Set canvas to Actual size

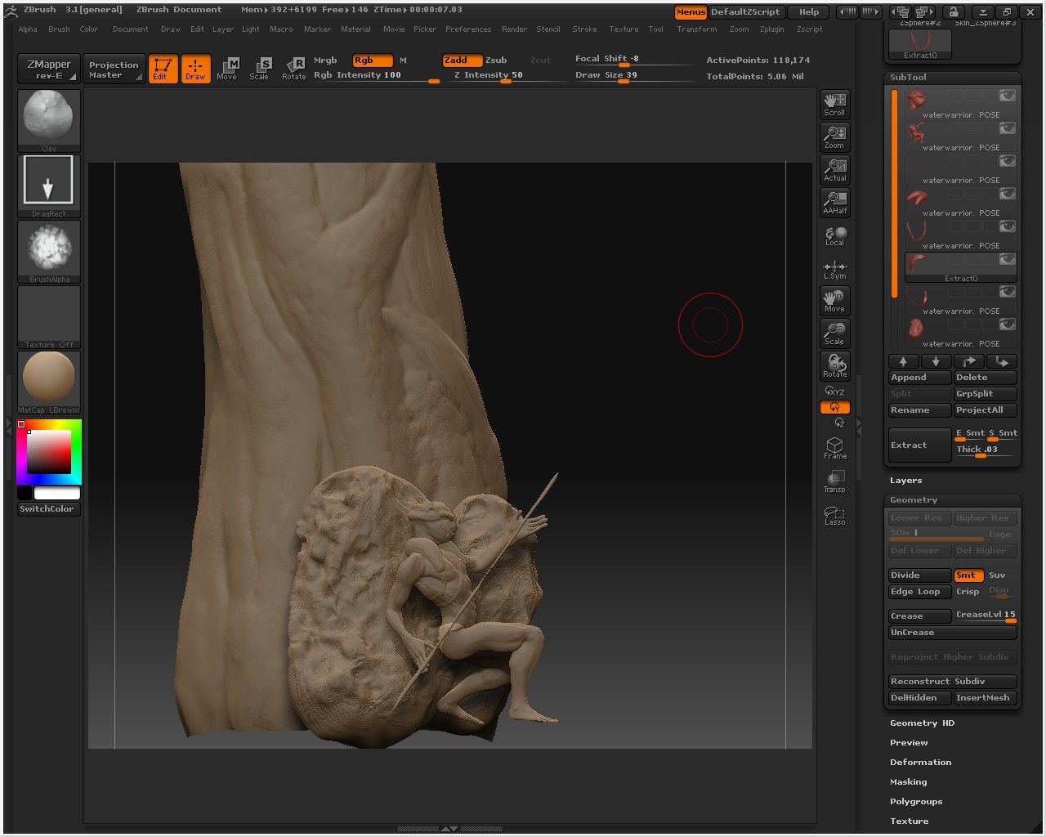(835, 169)
